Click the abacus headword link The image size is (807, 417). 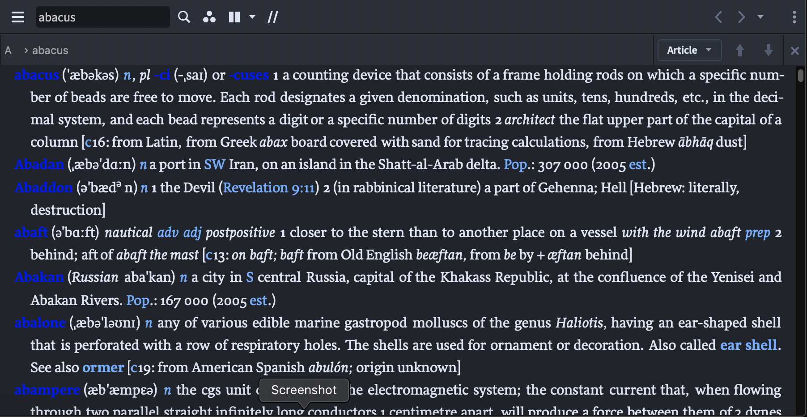[37, 75]
